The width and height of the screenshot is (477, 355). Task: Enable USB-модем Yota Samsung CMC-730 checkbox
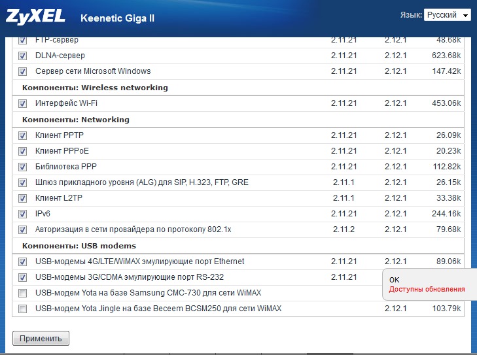(22, 293)
